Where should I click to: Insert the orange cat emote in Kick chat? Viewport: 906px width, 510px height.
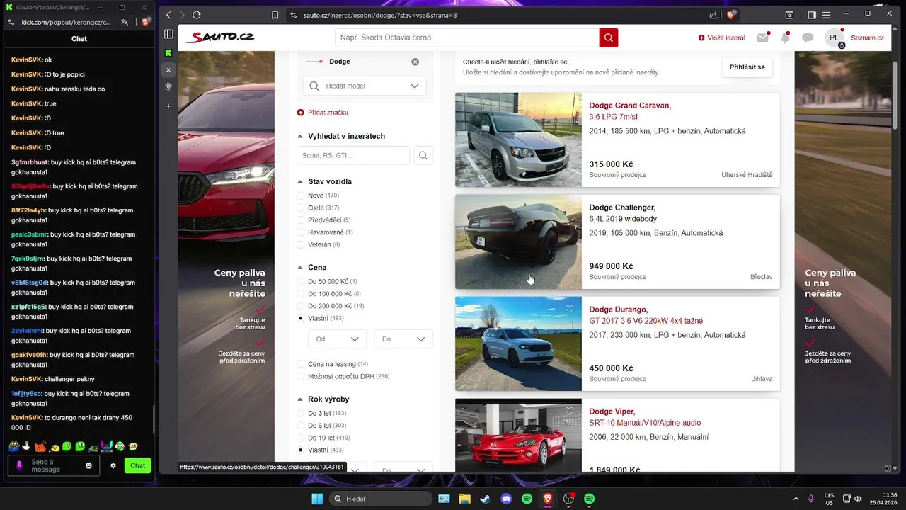click(x=40, y=446)
